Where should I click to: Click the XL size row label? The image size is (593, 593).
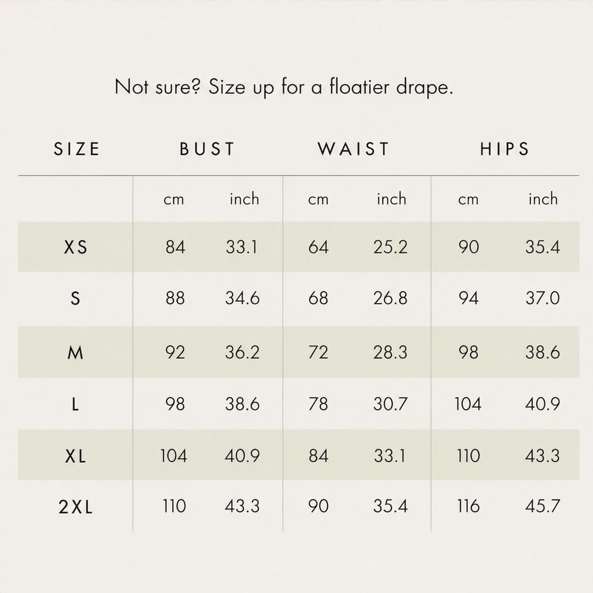(76, 456)
